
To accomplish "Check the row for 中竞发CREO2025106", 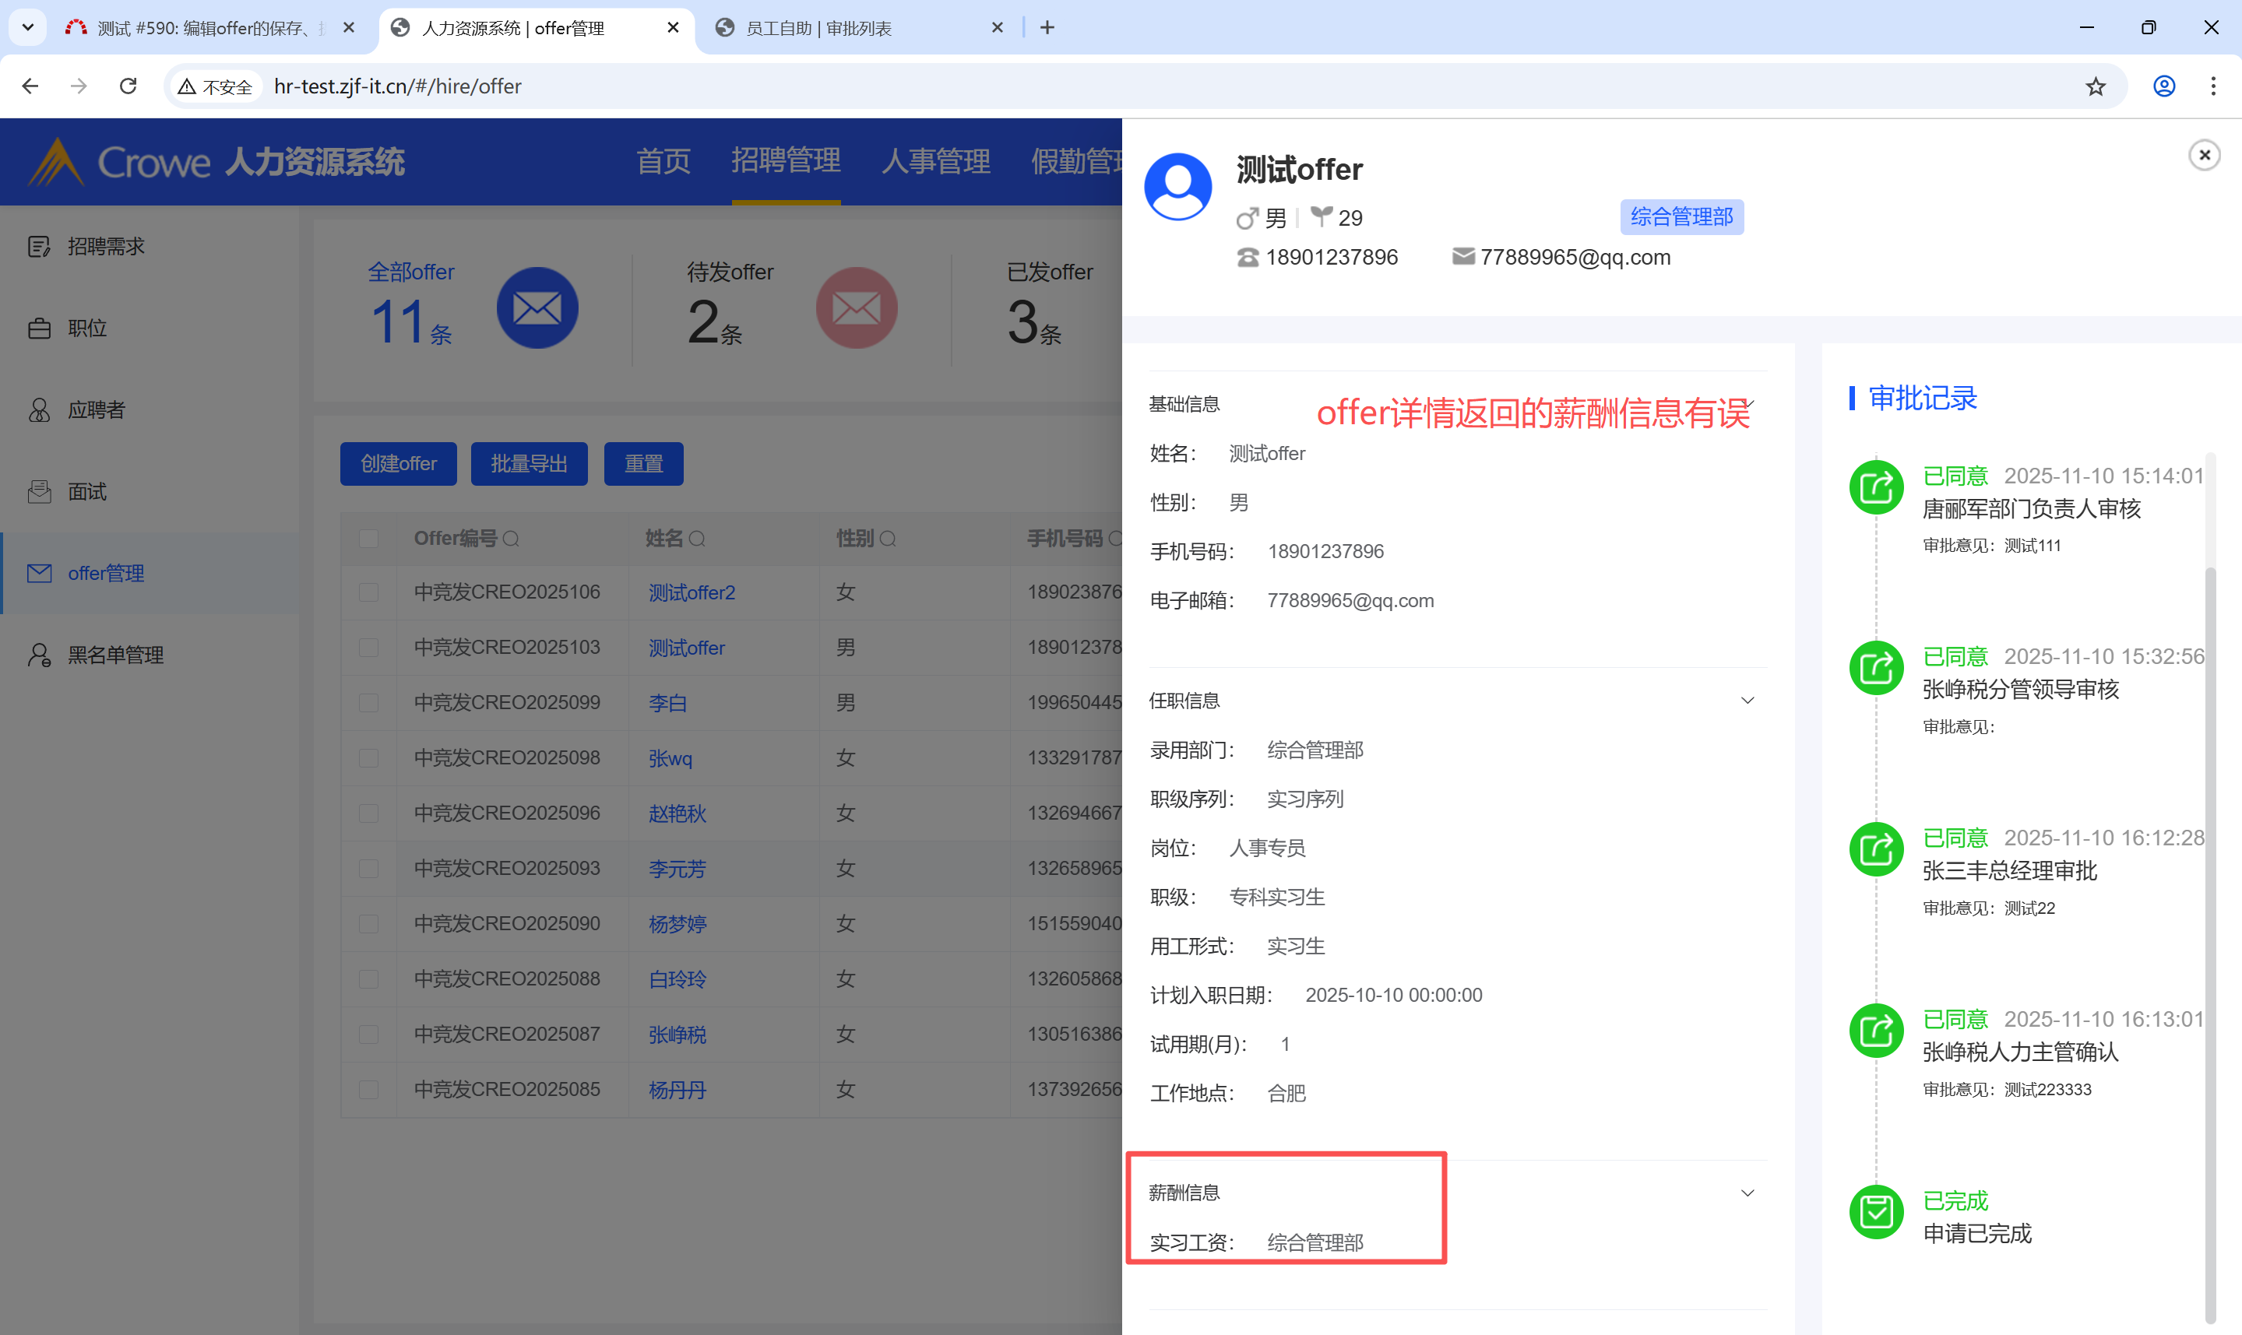I will pos(368,592).
